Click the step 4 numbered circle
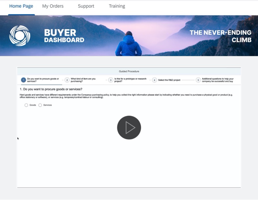Viewport: 258px width, 200px height. point(155,80)
